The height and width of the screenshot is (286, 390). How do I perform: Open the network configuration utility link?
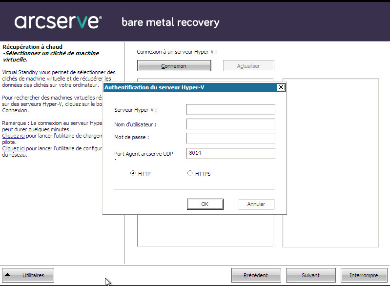pos(14,148)
